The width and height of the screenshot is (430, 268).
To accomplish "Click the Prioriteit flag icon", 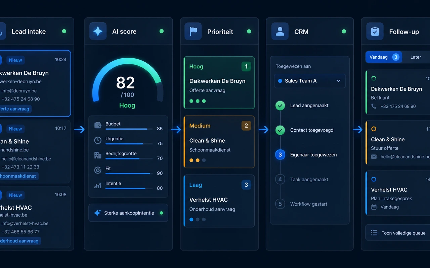I will click(x=193, y=31).
